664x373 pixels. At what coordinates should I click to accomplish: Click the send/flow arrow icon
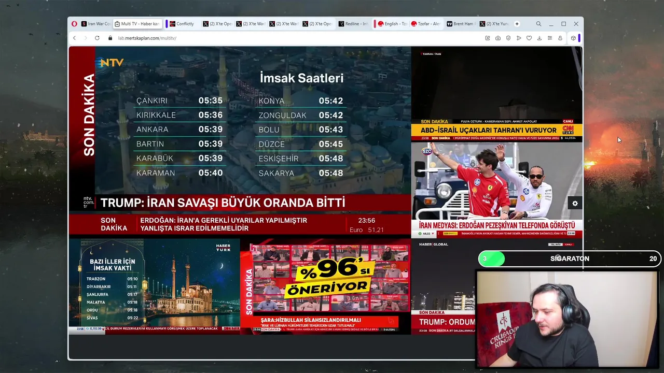(x=519, y=38)
